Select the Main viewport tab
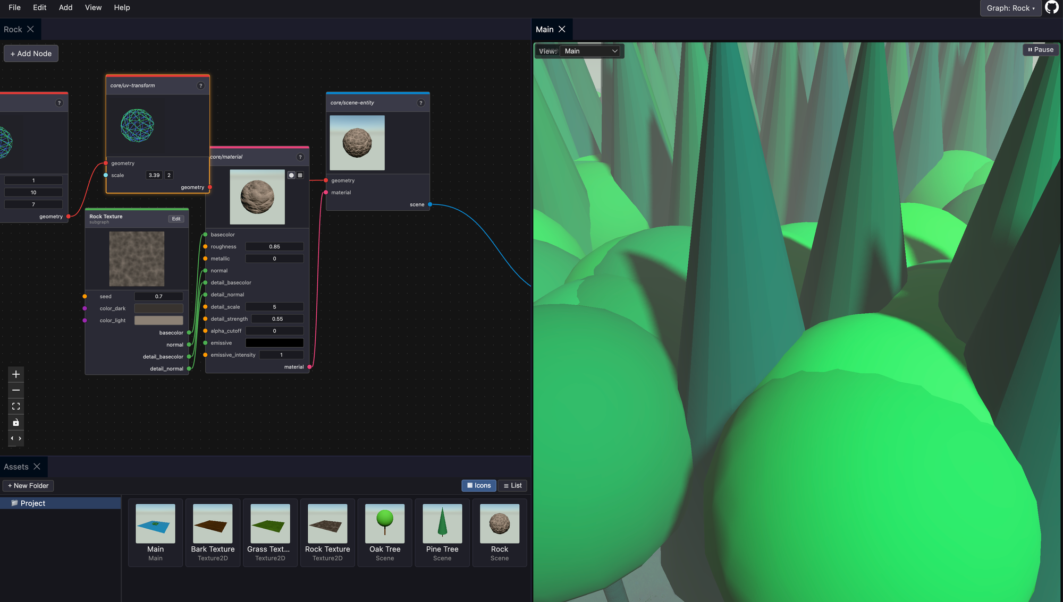The image size is (1063, 602). click(x=544, y=29)
